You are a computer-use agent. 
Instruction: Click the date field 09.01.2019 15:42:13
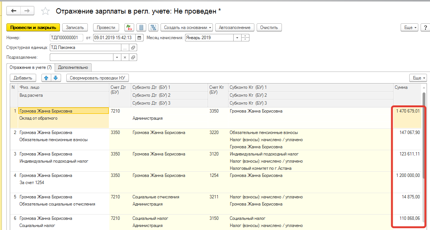pos(115,38)
